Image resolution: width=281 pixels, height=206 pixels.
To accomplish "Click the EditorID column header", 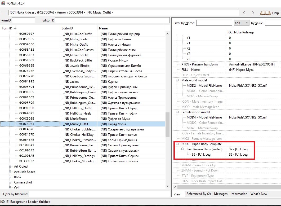I will point(67,28).
